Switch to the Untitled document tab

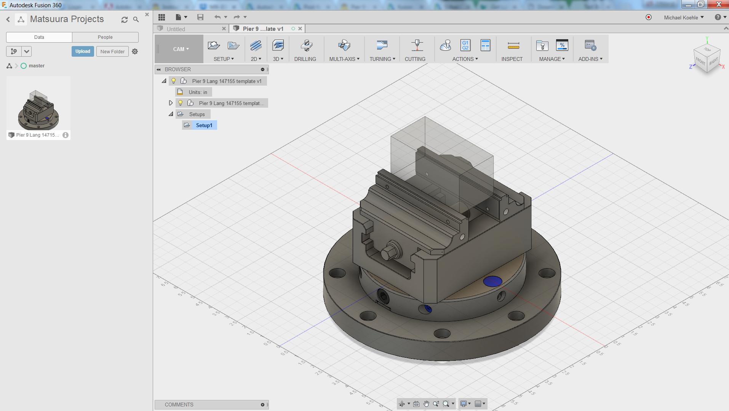coord(176,29)
